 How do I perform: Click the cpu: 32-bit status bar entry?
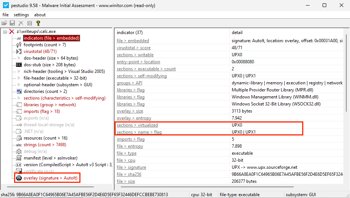202,195
